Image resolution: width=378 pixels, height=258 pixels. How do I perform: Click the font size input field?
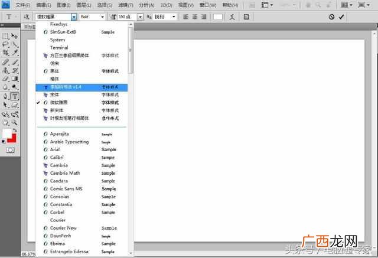click(x=126, y=17)
